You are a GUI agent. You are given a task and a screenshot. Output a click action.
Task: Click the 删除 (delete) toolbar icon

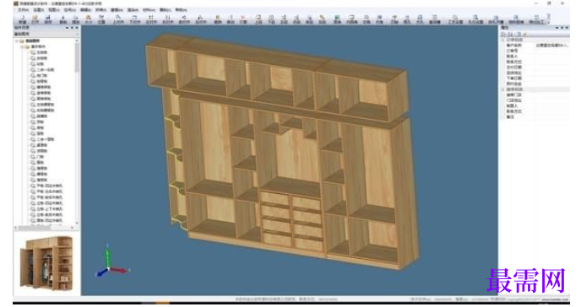tap(218, 19)
